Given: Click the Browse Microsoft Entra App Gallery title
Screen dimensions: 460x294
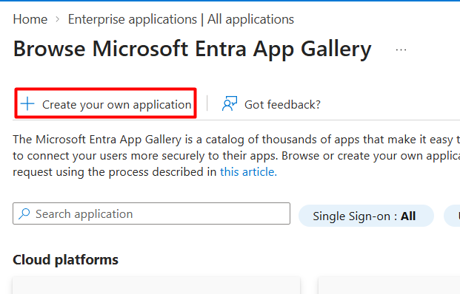Looking at the screenshot, I should coord(192,49).
